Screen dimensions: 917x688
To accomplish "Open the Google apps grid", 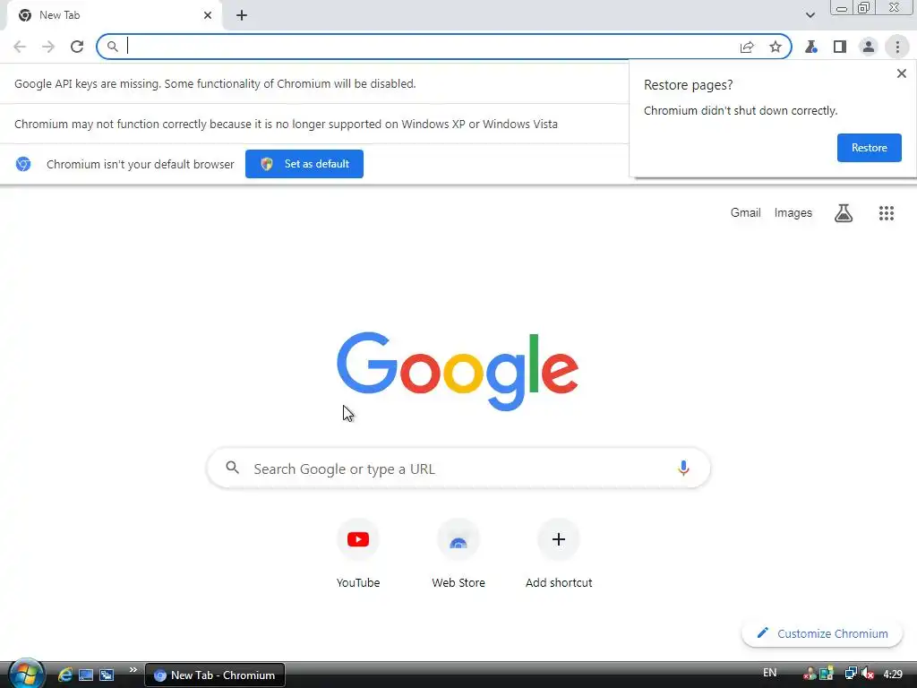I will (x=886, y=213).
